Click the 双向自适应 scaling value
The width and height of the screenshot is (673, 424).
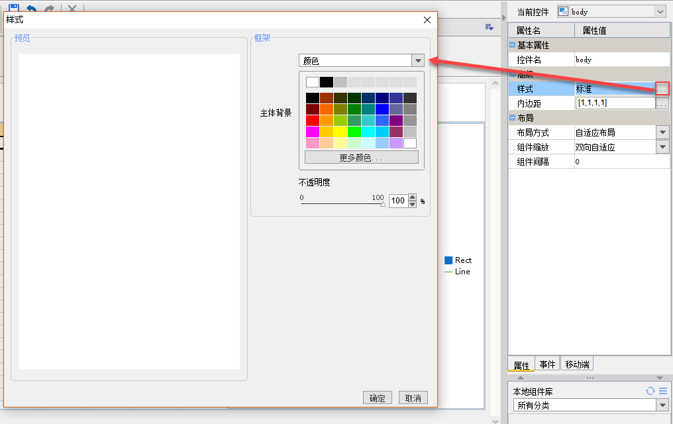(615, 147)
